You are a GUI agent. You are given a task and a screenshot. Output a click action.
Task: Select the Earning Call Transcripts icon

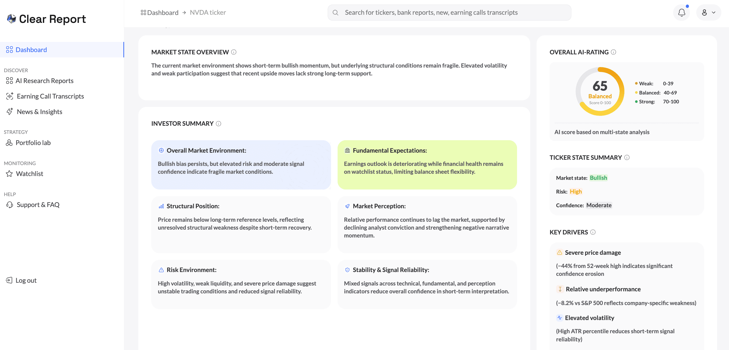coord(10,96)
